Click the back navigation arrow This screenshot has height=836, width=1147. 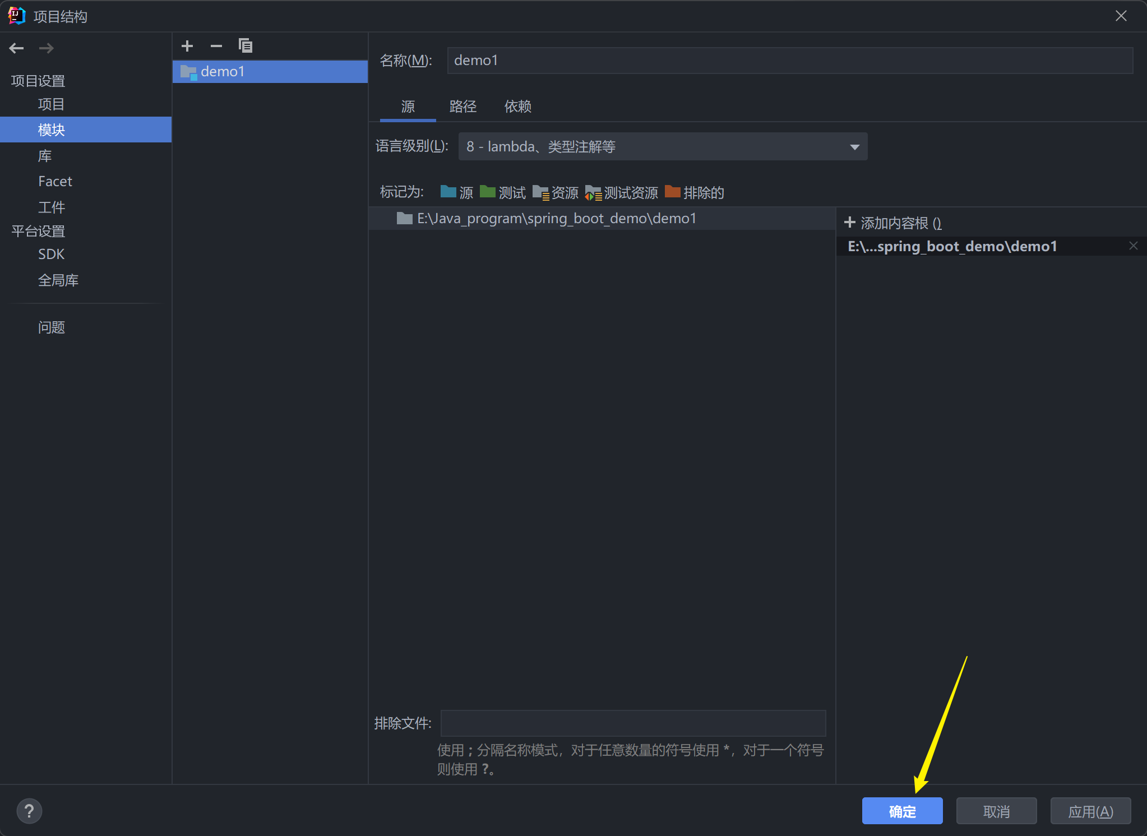pos(16,48)
